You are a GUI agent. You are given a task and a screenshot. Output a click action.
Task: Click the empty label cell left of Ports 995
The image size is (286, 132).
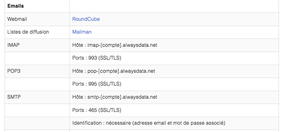37,84
